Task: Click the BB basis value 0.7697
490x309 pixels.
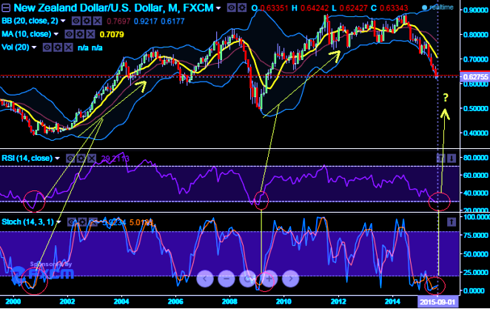Action: pos(118,21)
